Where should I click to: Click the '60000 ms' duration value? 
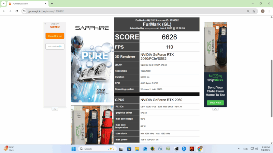pyautogui.click(x=145, y=77)
